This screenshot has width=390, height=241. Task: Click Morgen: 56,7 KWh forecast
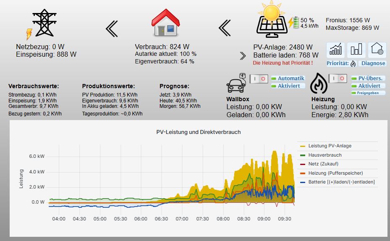[x=180, y=106]
